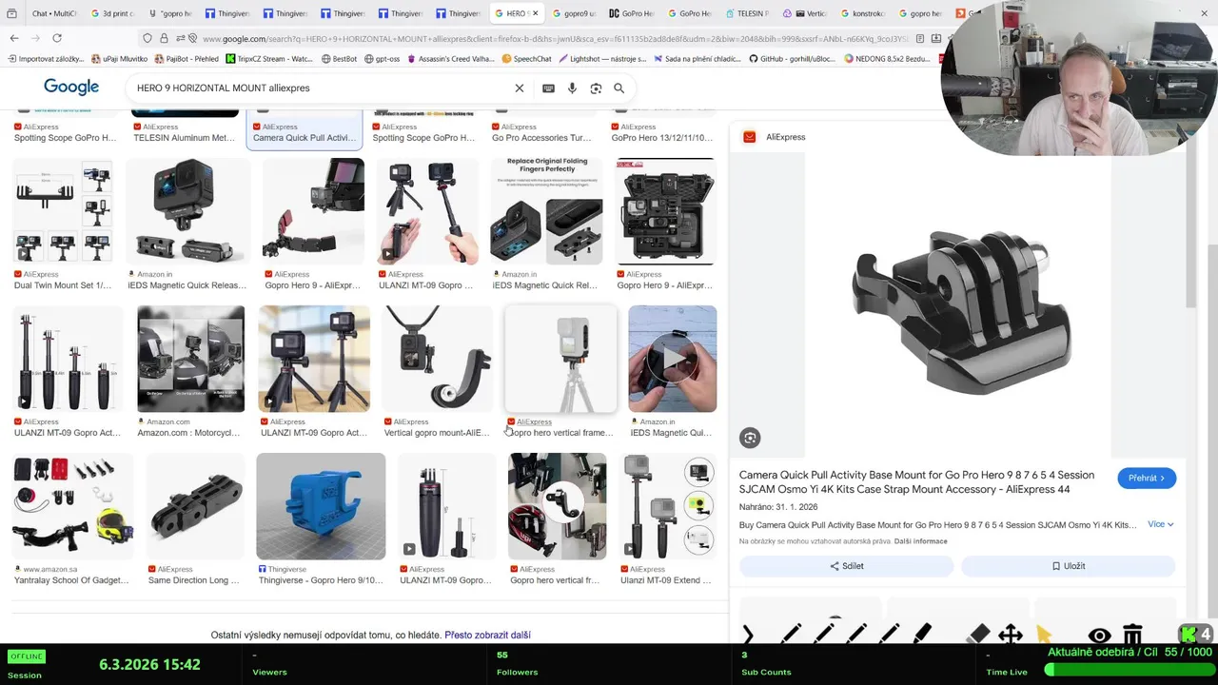Screen dimensions: 1218x685
Task: Open the Google logo homepage
Action: (x=71, y=88)
